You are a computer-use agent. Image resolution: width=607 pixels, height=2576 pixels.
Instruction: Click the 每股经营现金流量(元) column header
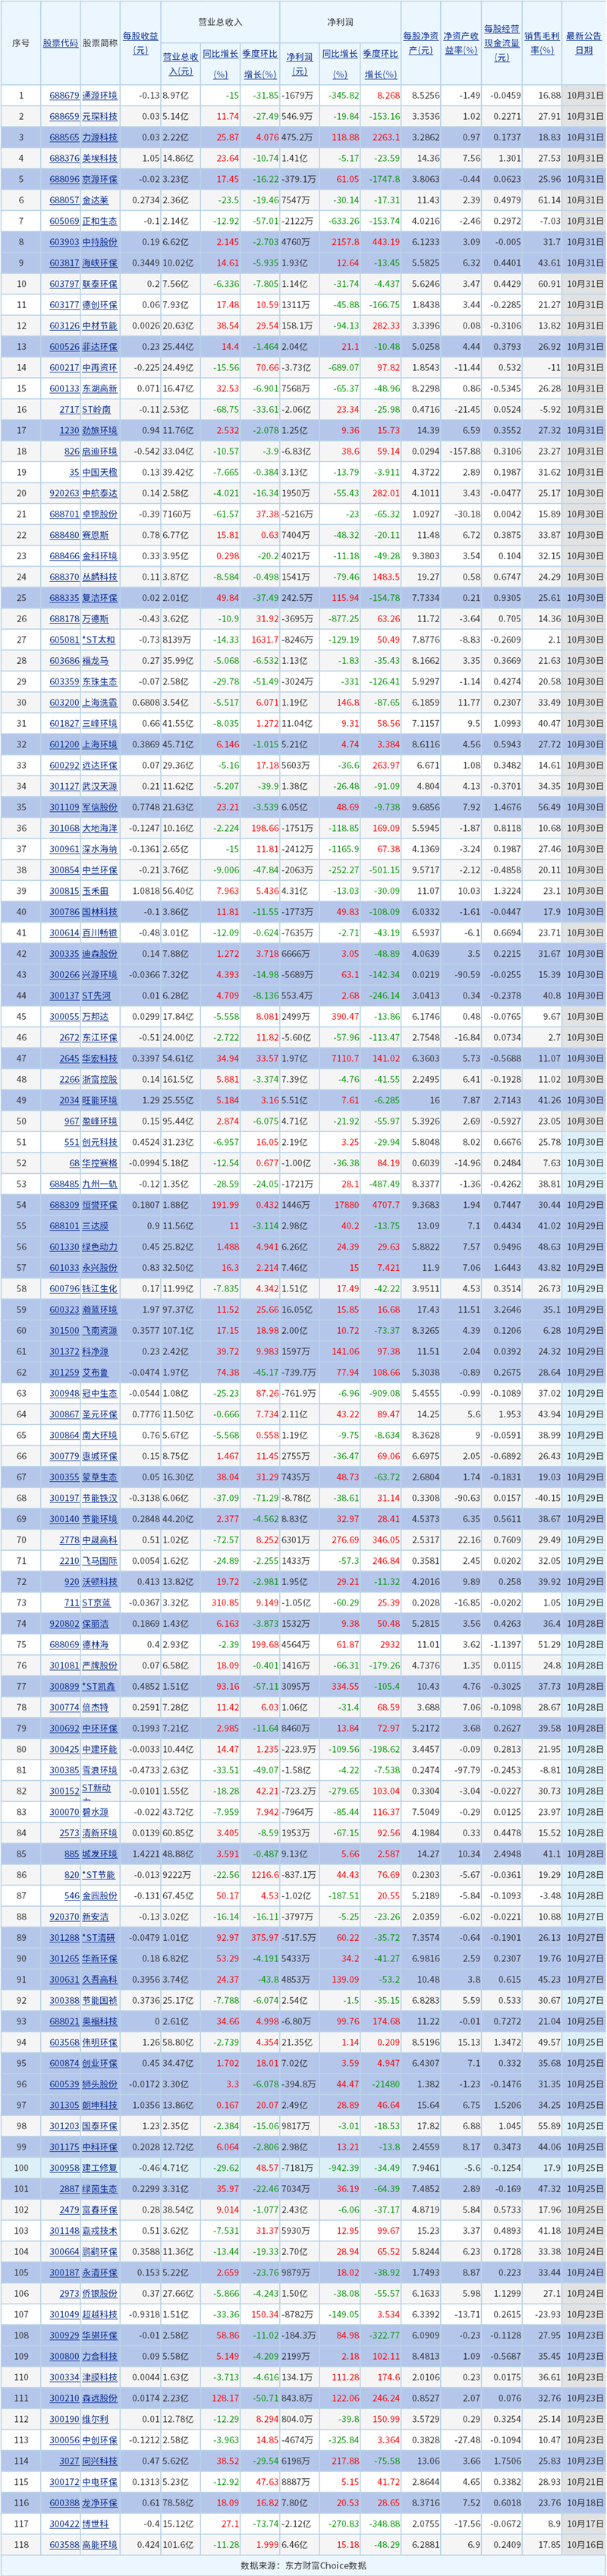[501, 43]
